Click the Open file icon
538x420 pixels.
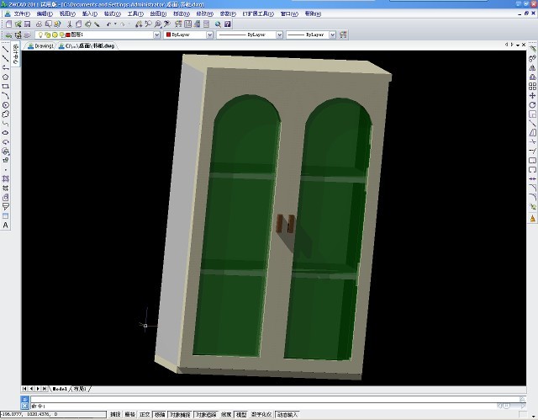click(x=17, y=24)
